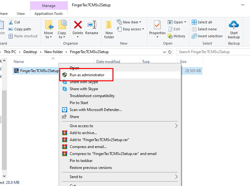This screenshot has width=250, height=186.
Task: Click WinRAR icon beside Add to archive
Action: (x=65, y=133)
